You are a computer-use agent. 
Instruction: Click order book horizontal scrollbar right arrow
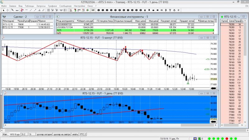point(242,125)
